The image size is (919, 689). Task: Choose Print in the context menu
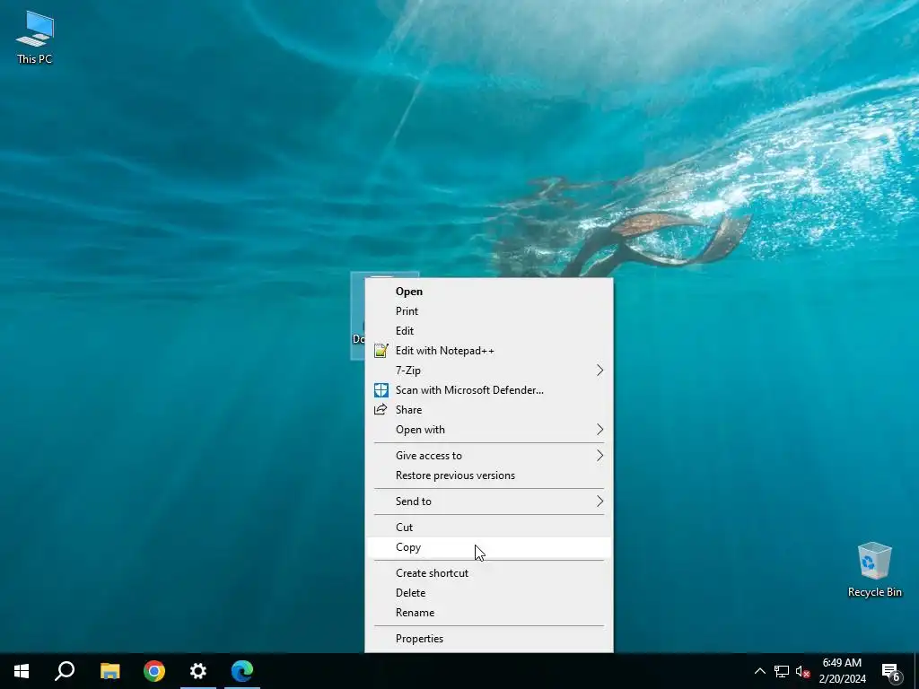click(x=489, y=311)
